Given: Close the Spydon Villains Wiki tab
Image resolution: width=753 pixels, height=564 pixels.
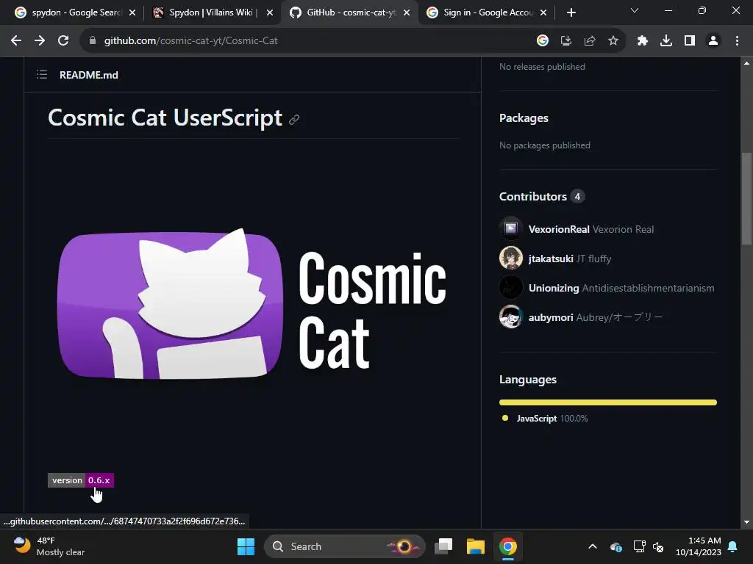Looking at the screenshot, I should pyautogui.click(x=270, y=12).
